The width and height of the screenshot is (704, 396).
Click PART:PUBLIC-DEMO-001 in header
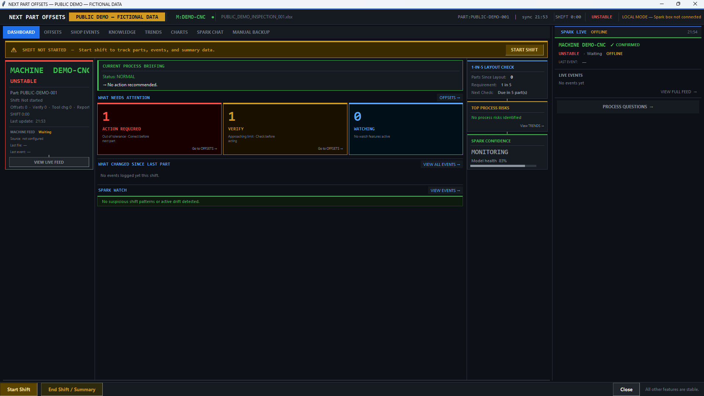click(x=484, y=17)
